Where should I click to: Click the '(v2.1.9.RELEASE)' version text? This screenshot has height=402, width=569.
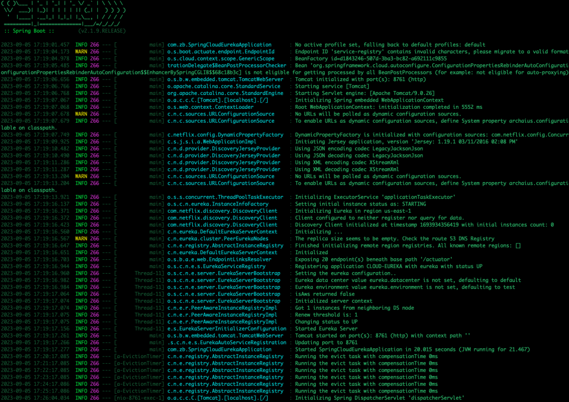102,31
